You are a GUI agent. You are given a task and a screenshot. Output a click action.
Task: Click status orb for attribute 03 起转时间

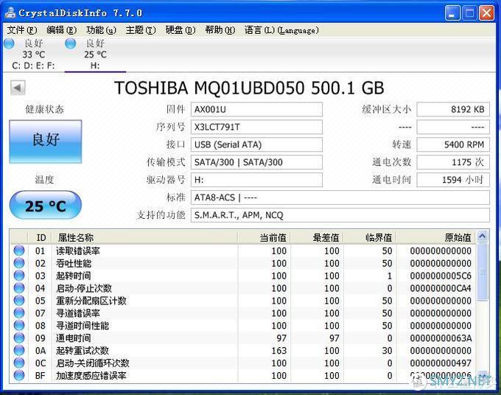point(19,276)
